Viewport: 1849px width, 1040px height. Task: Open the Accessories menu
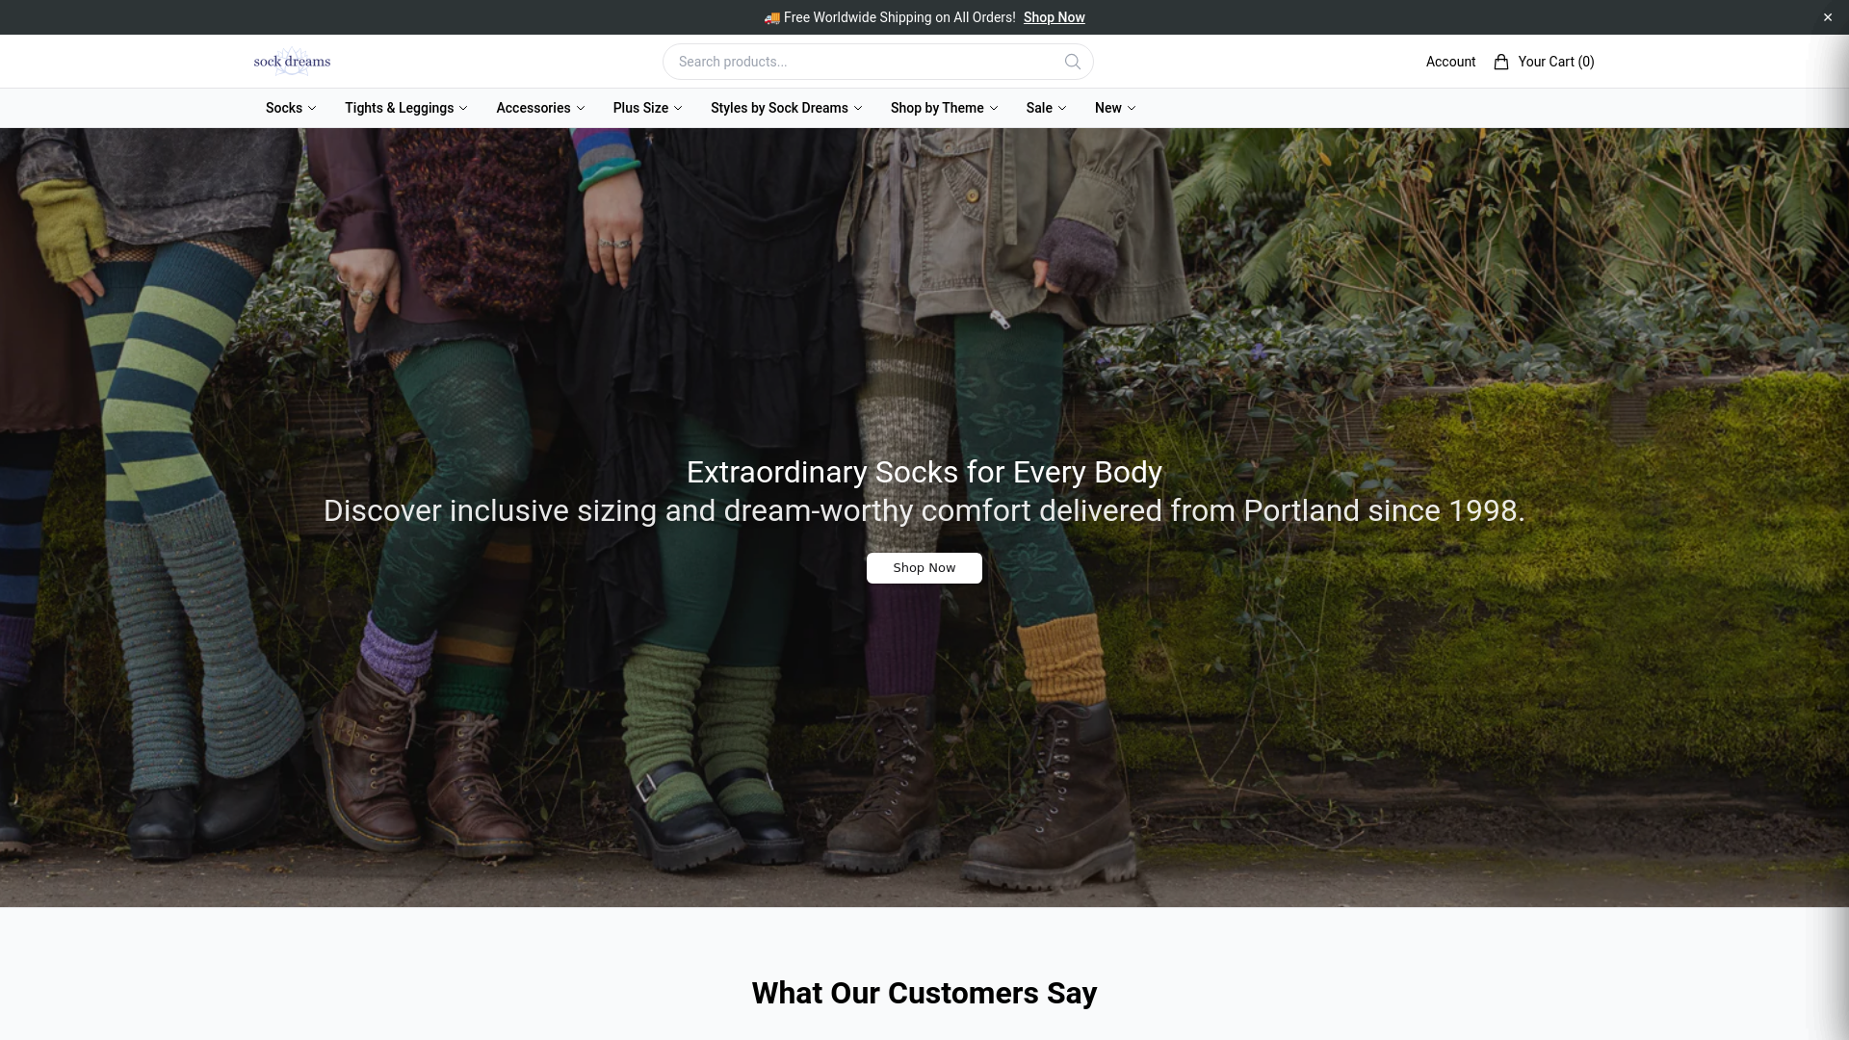point(540,108)
